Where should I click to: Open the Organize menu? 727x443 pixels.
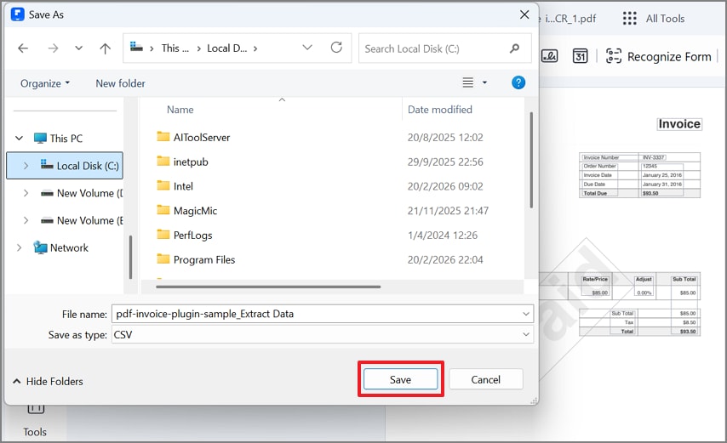[x=45, y=83]
